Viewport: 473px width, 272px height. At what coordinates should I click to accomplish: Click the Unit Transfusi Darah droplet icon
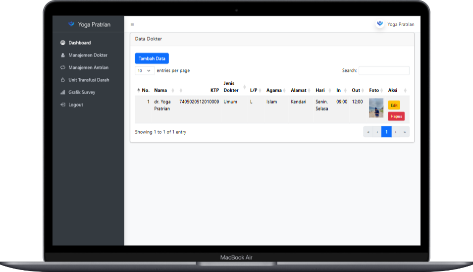pyautogui.click(x=63, y=80)
